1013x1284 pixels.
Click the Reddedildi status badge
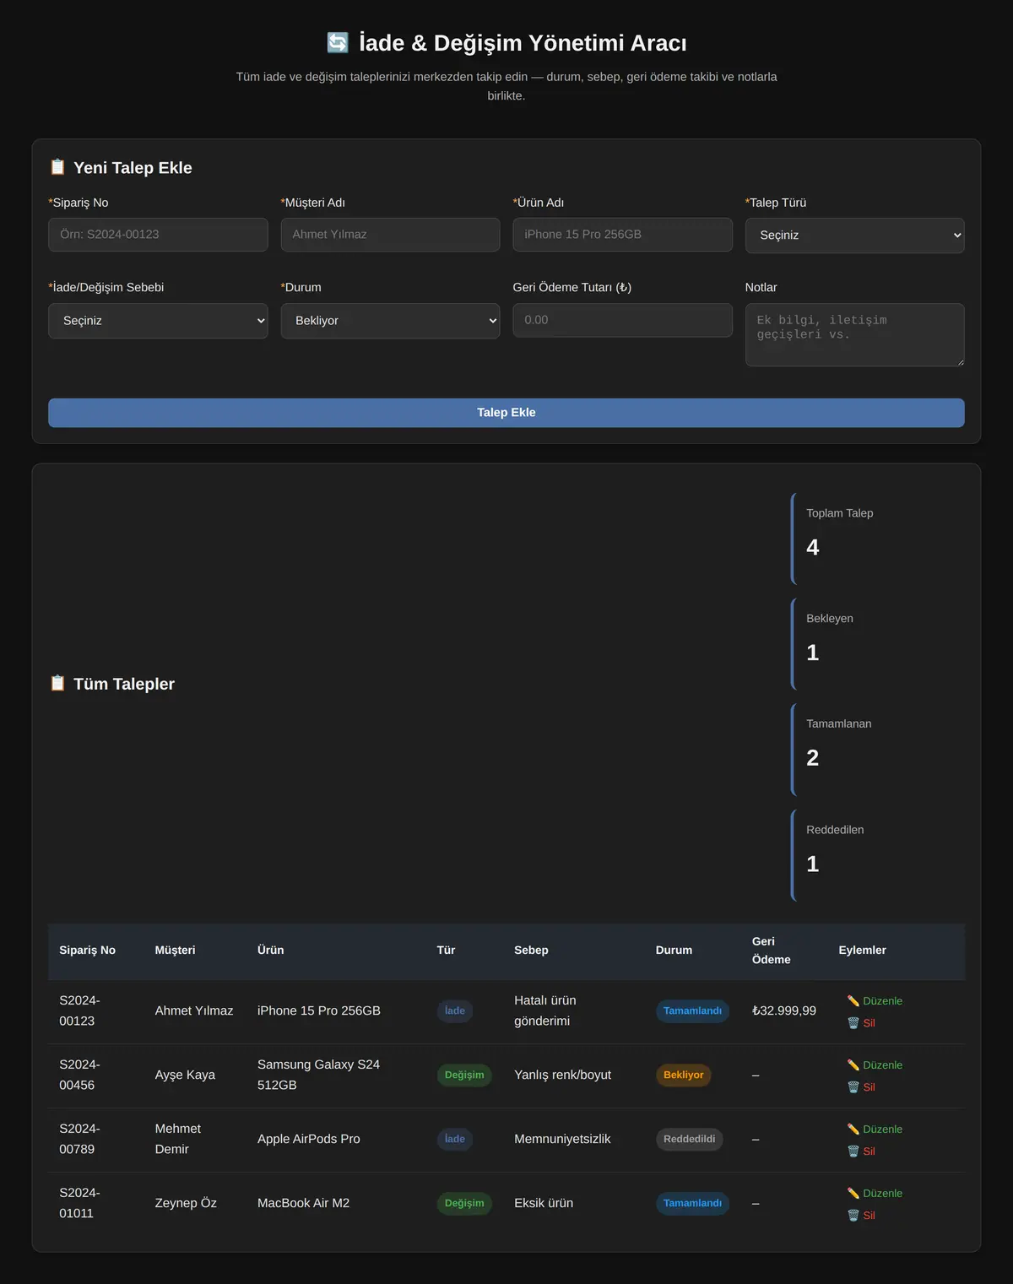click(689, 1139)
